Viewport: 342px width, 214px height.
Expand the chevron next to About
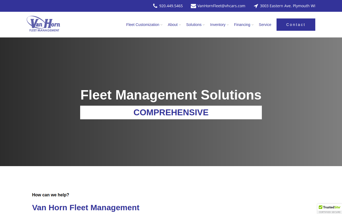(x=180, y=25)
